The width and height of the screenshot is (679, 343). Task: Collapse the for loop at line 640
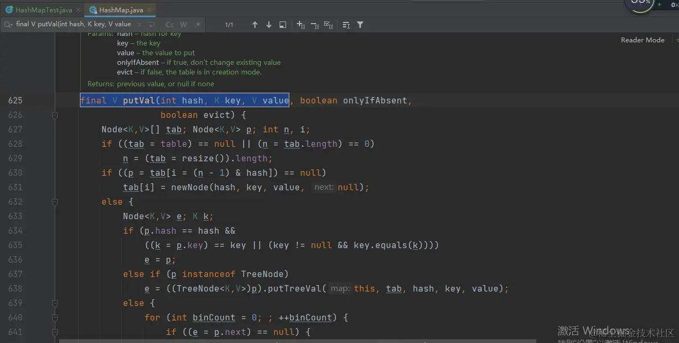(55, 317)
